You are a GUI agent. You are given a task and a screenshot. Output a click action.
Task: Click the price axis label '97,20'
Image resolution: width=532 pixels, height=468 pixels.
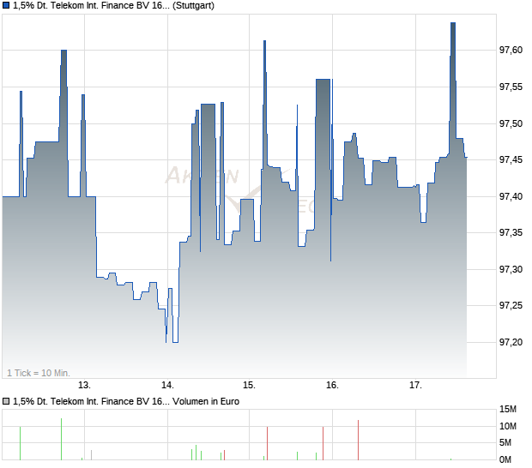(511, 342)
